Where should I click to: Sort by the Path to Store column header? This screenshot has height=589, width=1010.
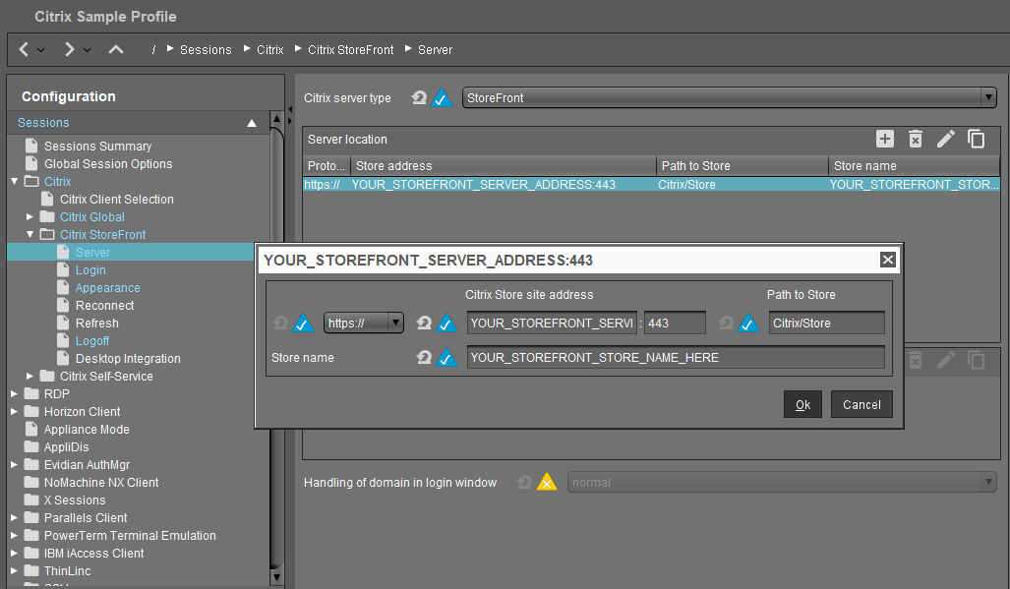tap(743, 165)
